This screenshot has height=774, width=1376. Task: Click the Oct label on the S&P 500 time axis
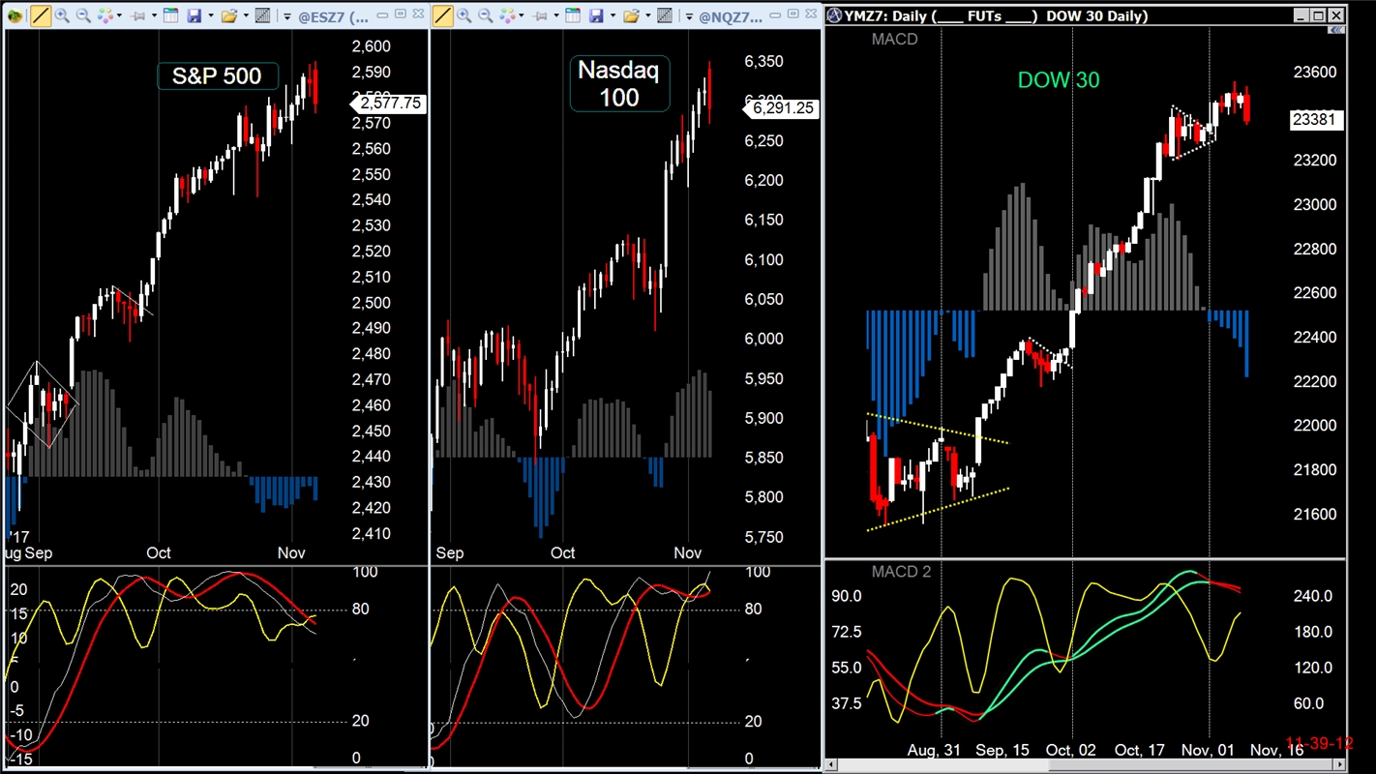point(159,553)
